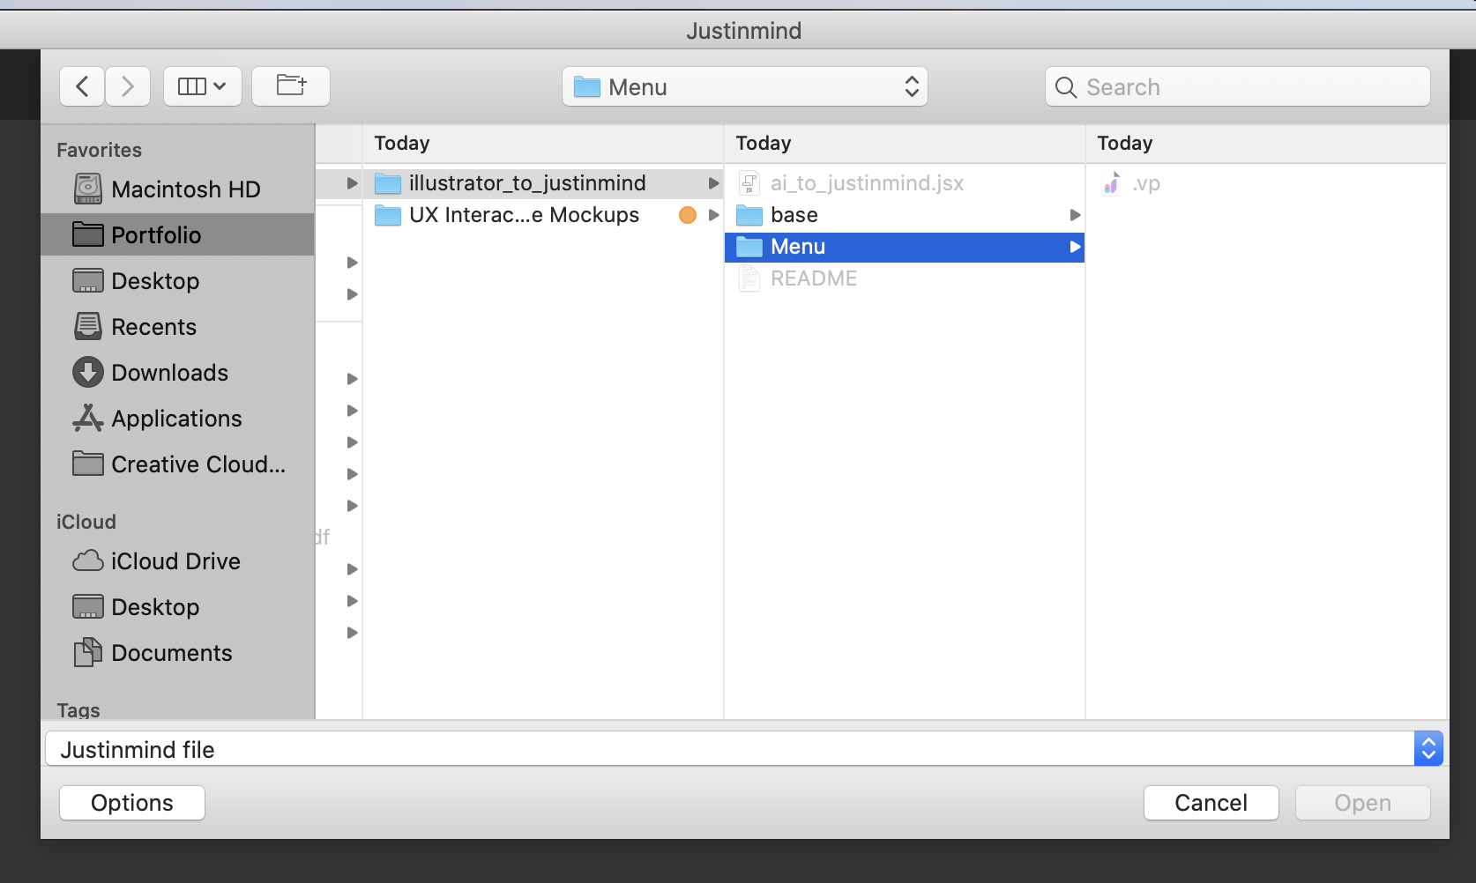Screen dimensions: 1476x883
Task: Open Creative Cloud folder in sidebar
Action: (198, 464)
